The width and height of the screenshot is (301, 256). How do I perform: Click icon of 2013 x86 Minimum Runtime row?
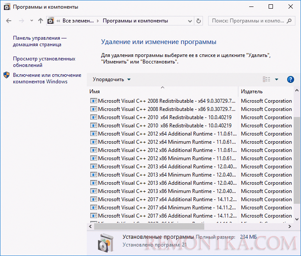93,191
